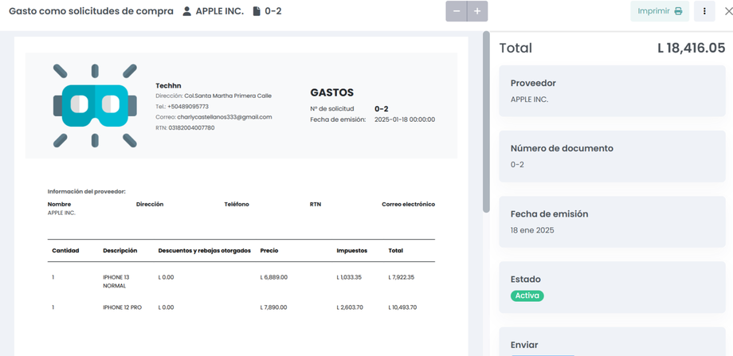
Task: Click the phone number +50489095773
Action: click(188, 107)
